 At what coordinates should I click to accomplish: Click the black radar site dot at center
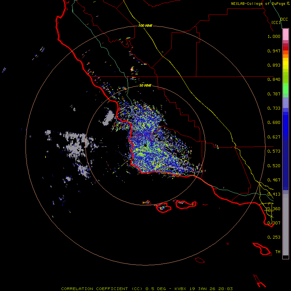(145, 145)
